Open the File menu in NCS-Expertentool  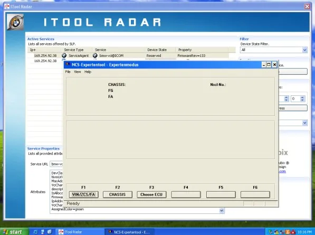[68, 72]
